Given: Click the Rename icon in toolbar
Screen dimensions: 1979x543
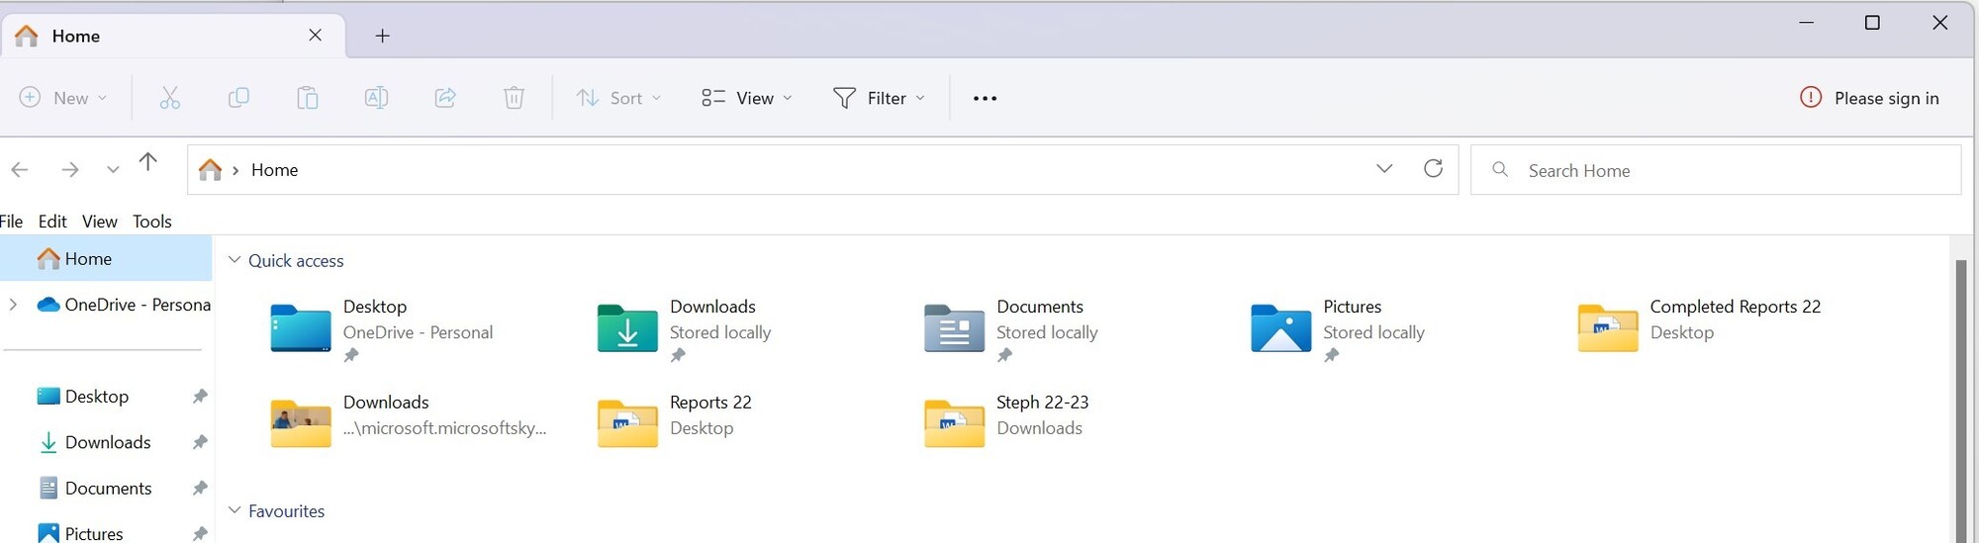Looking at the screenshot, I should point(376,98).
